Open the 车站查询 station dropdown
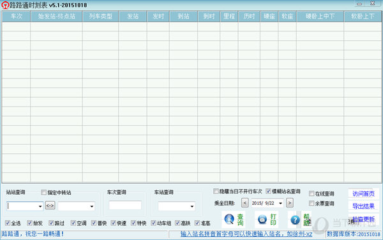The height and width of the screenshot is (240, 383). click(192, 207)
